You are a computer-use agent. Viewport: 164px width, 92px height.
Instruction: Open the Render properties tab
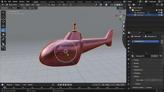[x=129, y=41]
